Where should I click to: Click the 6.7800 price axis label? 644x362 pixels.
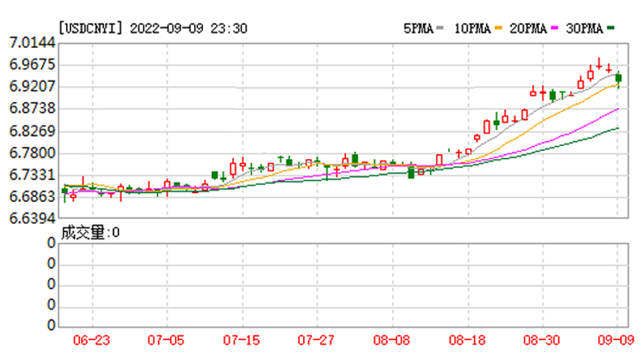point(32,153)
